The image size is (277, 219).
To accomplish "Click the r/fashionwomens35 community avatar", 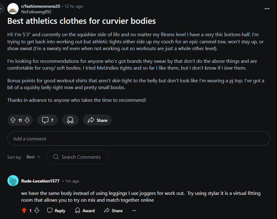I will tap(13, 9).
